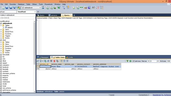The height and width of the screenshot is (96, 171).
Task: Open the Database menu
Action: click(21, 4)
